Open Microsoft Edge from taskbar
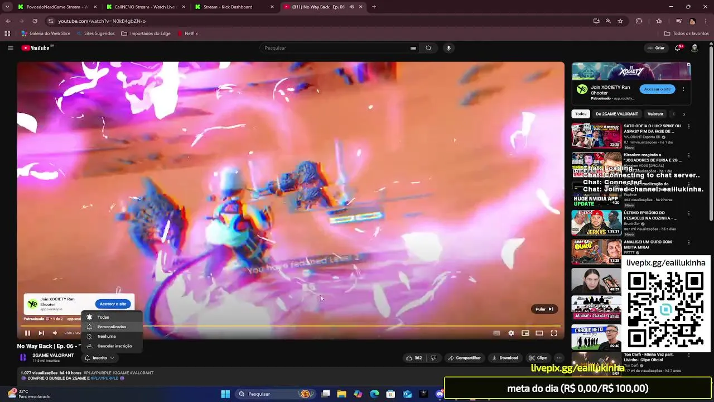 374,394
